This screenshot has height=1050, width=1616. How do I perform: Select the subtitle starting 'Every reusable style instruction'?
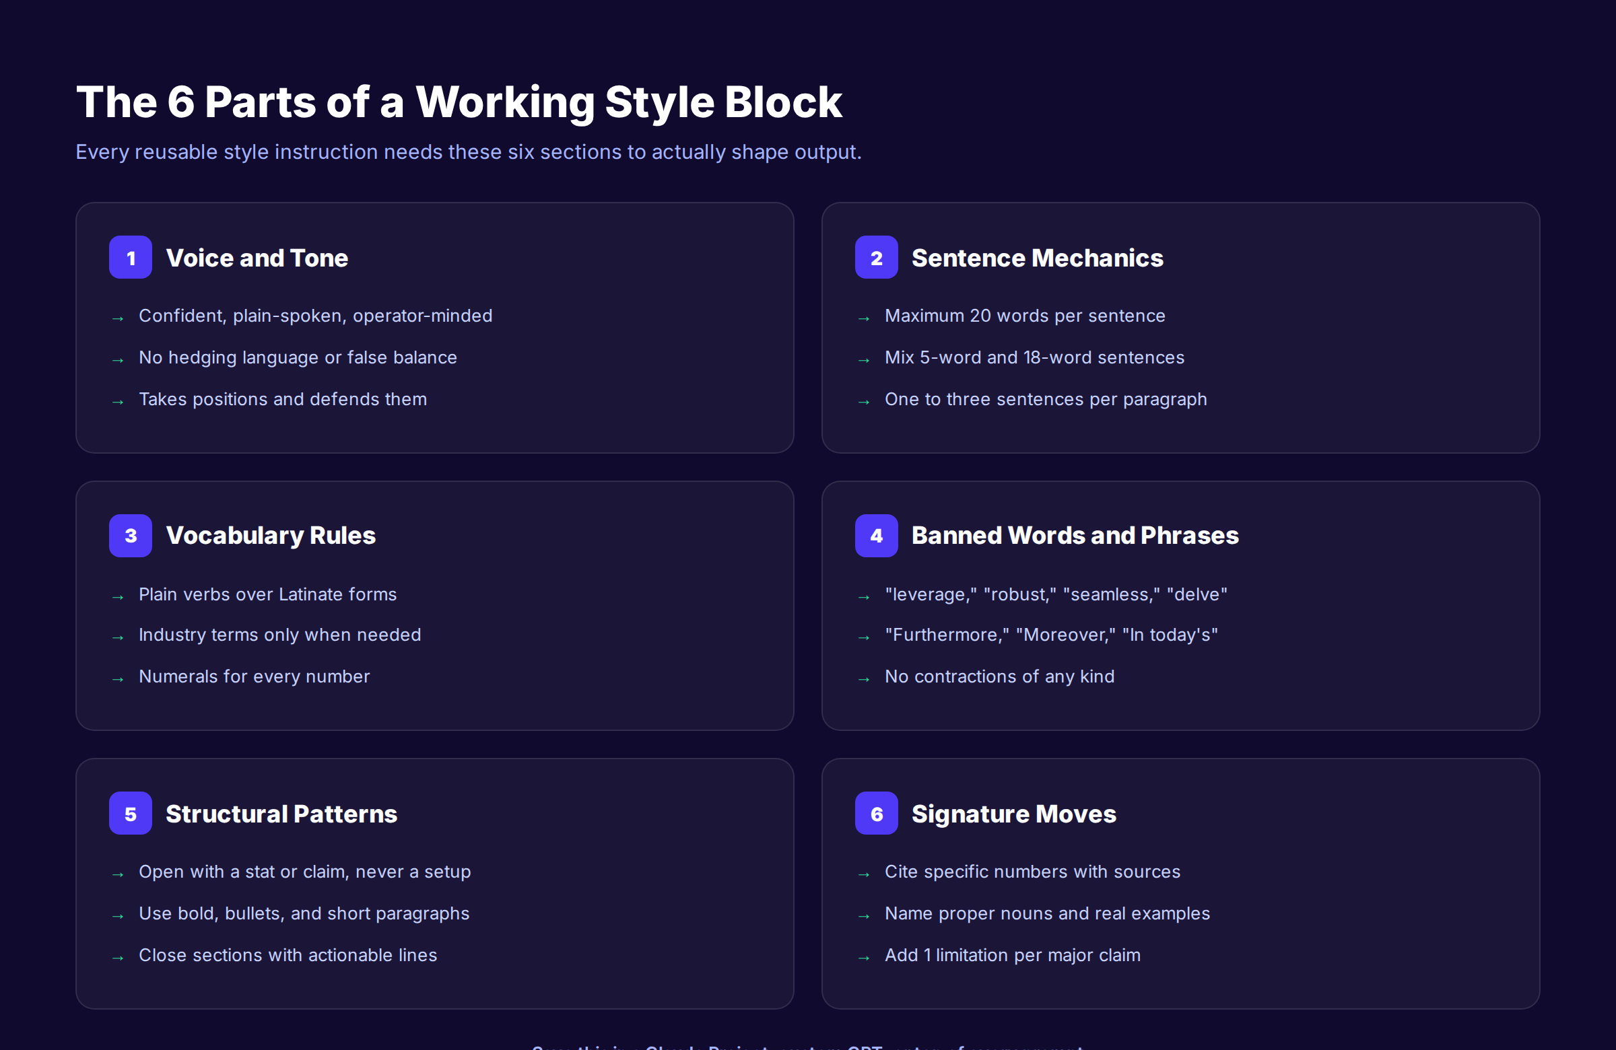tap(469, 152)
